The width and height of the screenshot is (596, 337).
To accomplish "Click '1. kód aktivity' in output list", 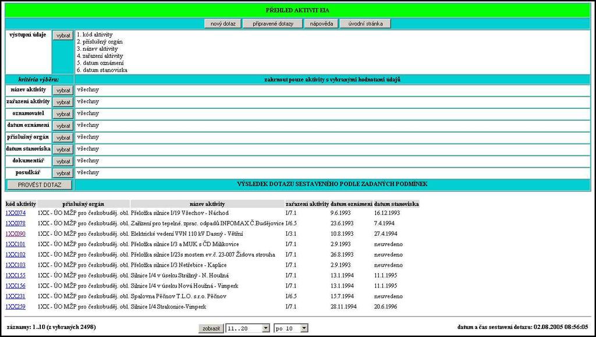I will point(95,34).
